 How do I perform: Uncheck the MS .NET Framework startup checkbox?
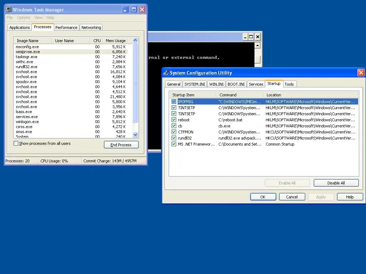click(x=174, y=144)
